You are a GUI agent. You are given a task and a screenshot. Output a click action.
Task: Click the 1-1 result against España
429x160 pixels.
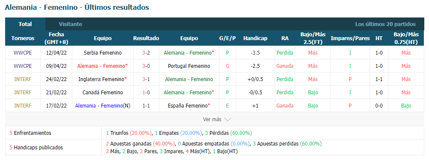(x=146, y=106)
